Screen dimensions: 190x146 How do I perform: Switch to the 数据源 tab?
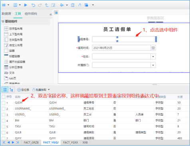(6, 14)
